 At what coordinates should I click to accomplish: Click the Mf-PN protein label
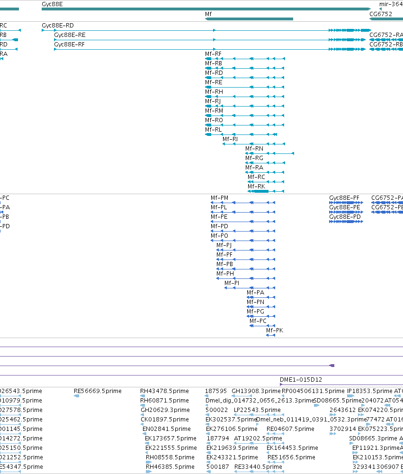point(255,302)
